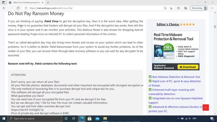Click the ATTENTION! line in ransom note
Screen dimensions: 217x122
(18, 75)
